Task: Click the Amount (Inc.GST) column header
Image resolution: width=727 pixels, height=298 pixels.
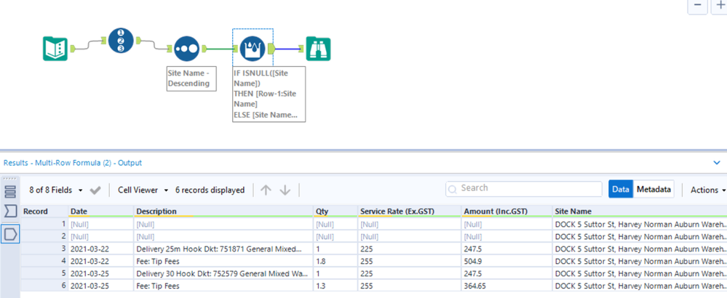Action: click(506, 212)
